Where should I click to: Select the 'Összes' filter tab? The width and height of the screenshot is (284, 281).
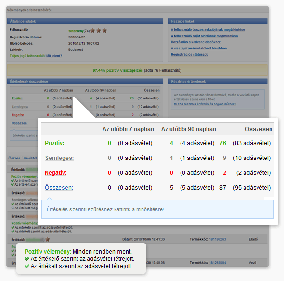click(x=14, y=158)
